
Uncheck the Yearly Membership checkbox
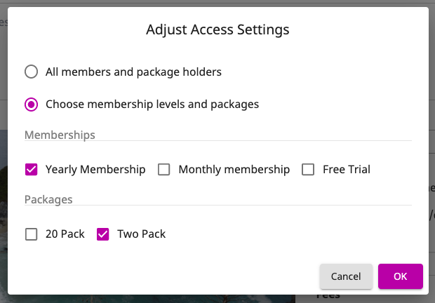[x=31, y=169]
